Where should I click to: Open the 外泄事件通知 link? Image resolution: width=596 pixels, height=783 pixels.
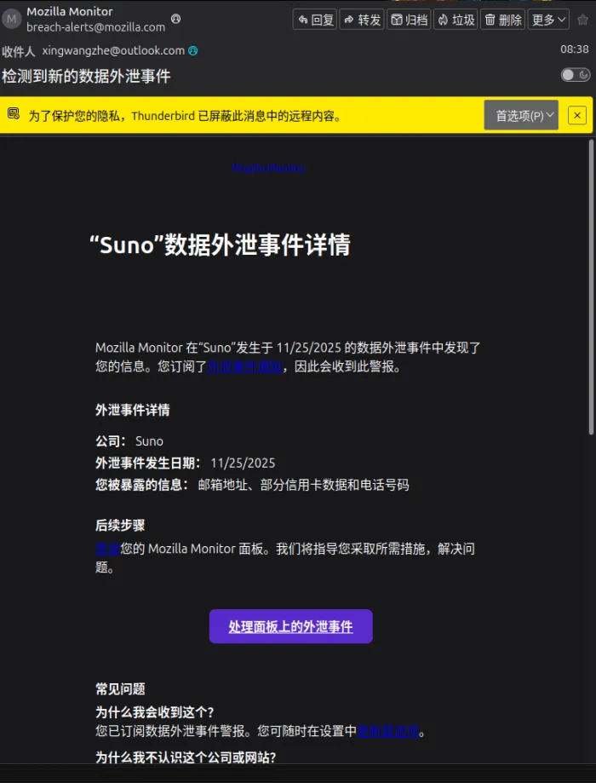[244, 366]
